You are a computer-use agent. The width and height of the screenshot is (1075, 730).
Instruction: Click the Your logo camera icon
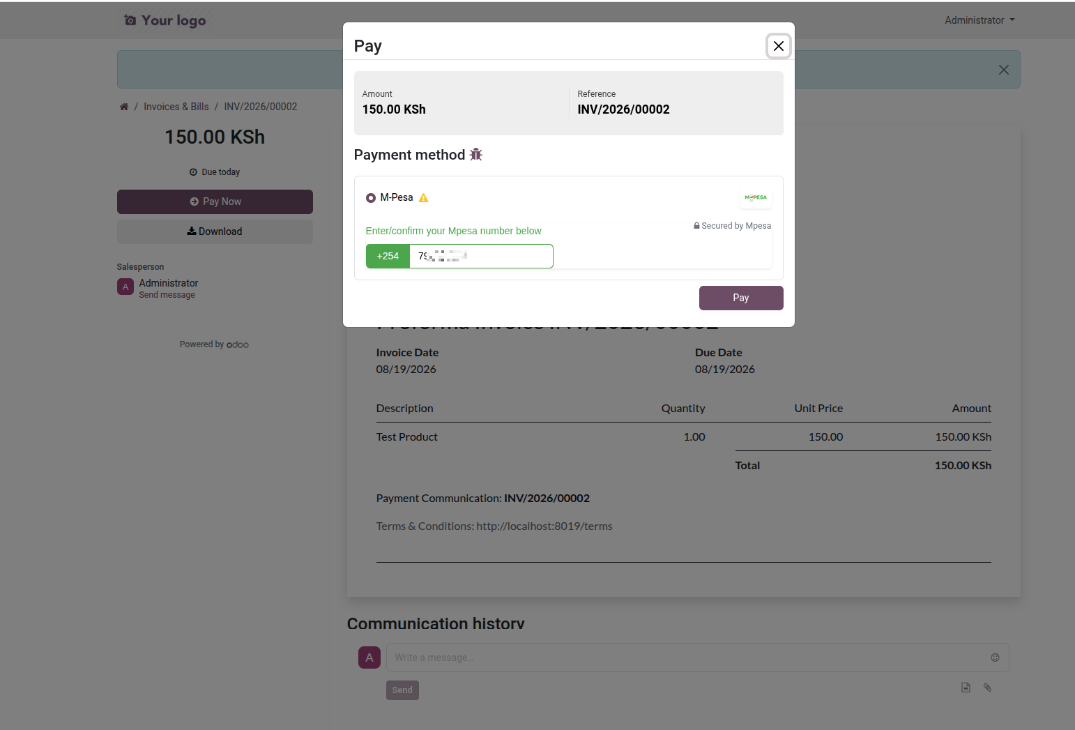[130, 20]
